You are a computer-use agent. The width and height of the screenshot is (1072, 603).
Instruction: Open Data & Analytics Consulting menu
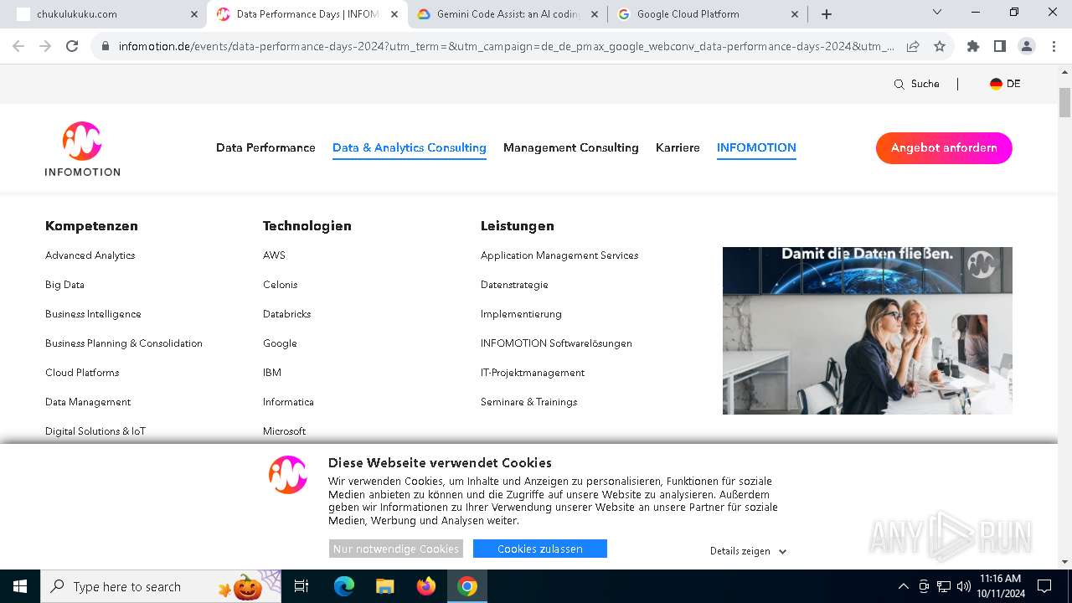[410, 148]
